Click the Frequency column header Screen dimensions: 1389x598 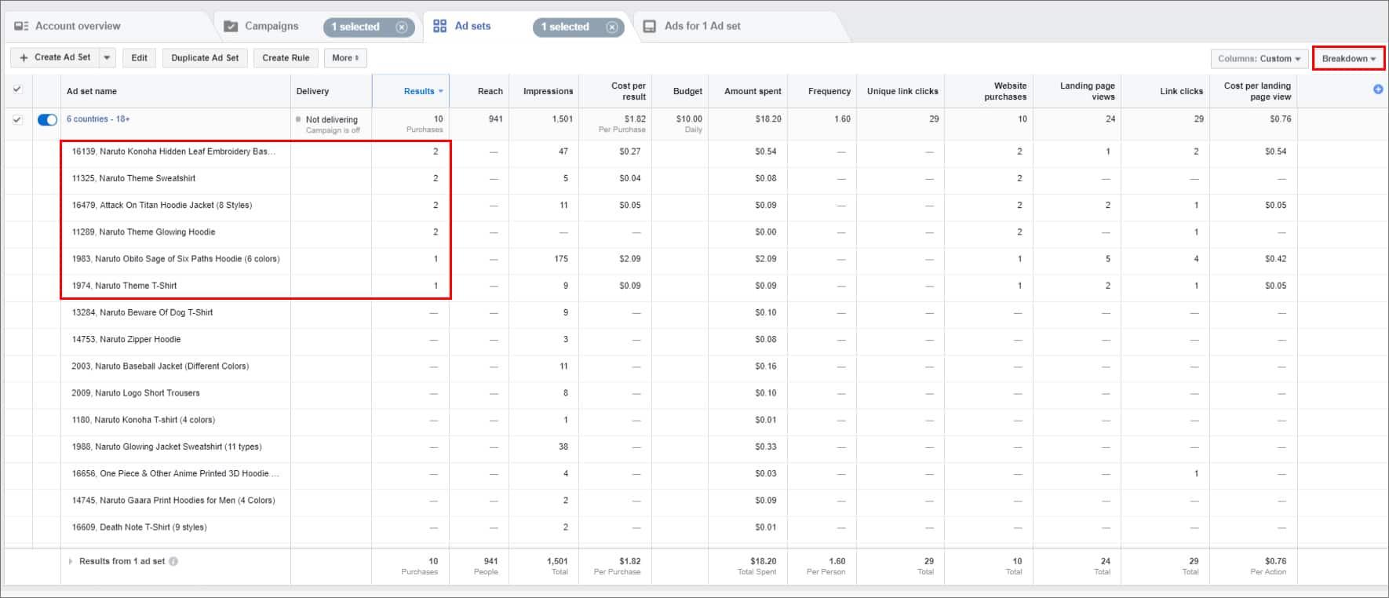[x=822, y=91]
